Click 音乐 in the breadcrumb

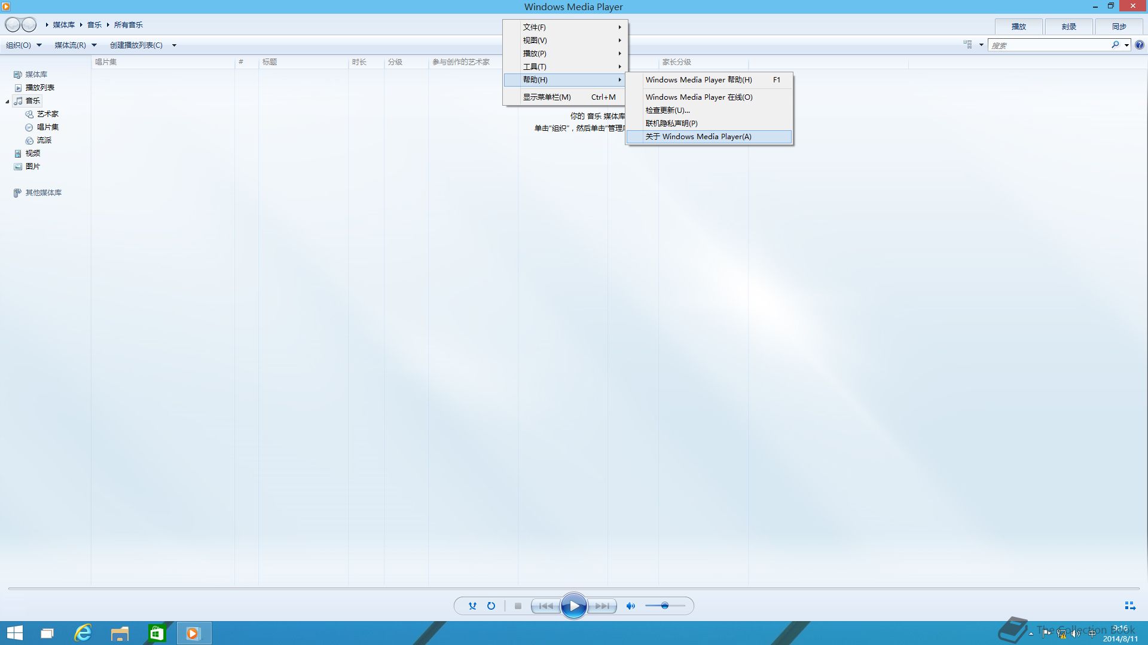94,24
